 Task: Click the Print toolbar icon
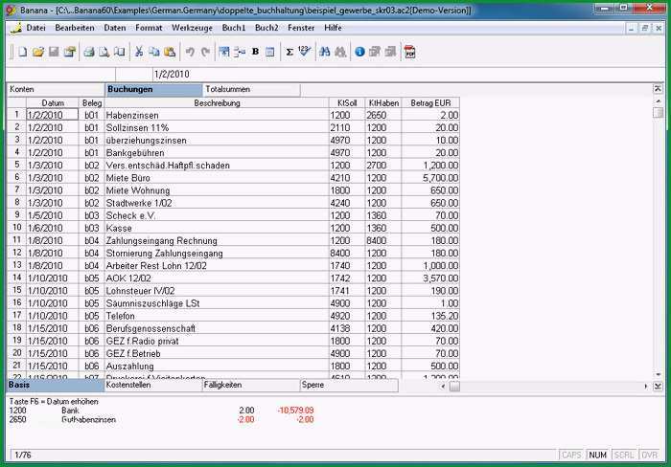(89, 52)
